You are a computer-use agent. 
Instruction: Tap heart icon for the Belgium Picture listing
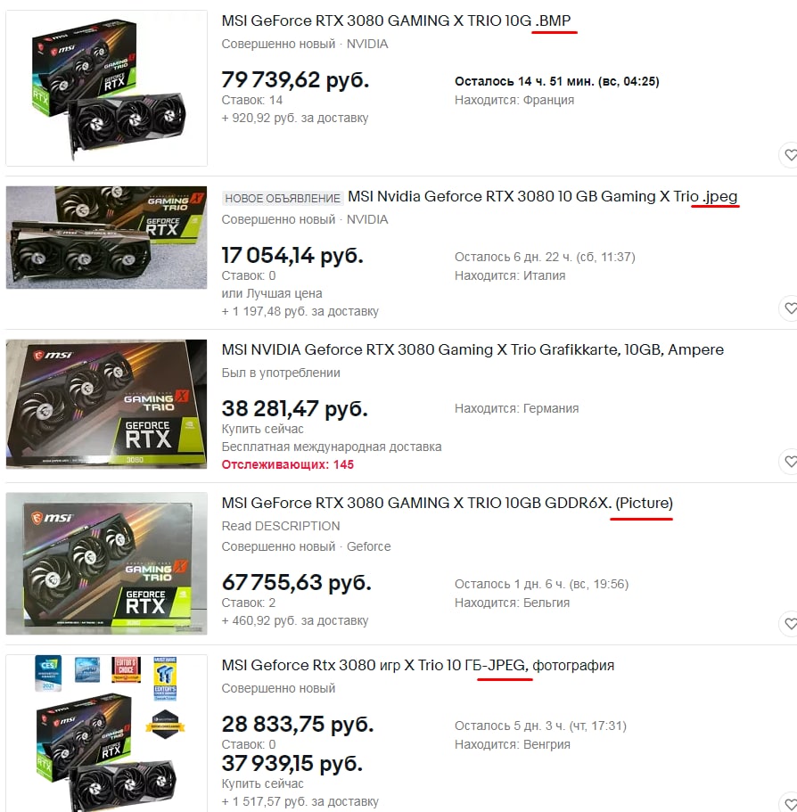coord(789,624)
